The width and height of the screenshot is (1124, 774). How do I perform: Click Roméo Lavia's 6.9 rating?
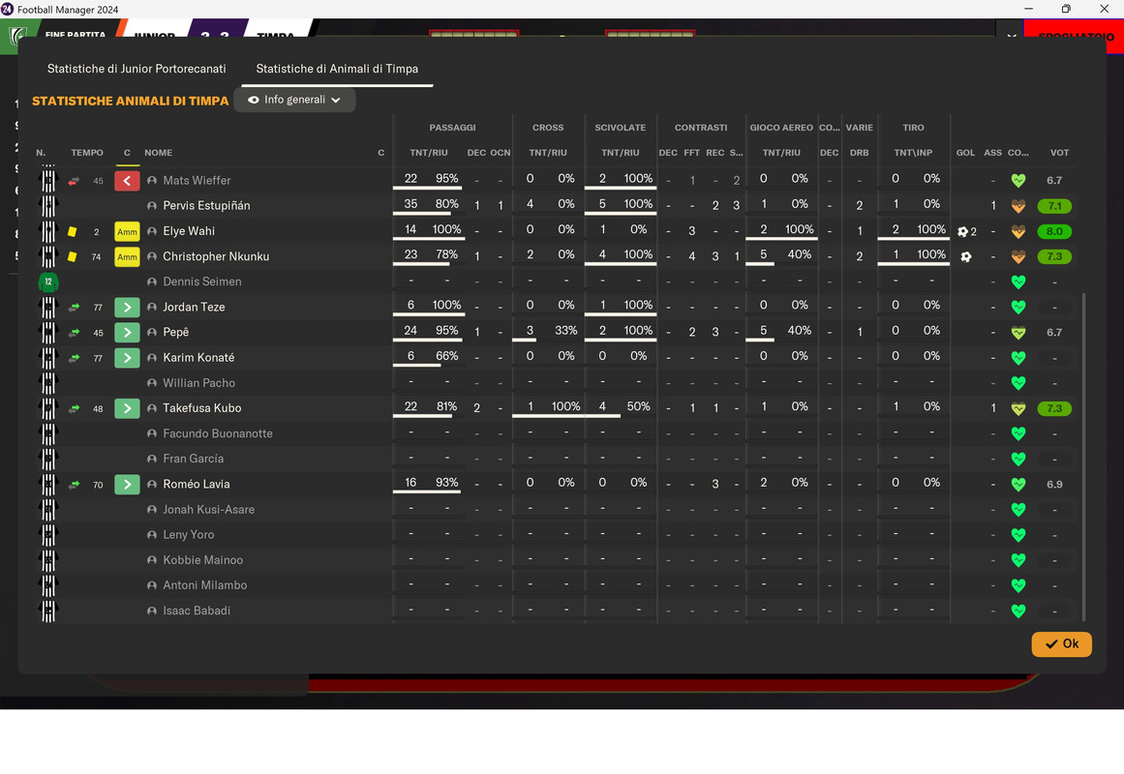click(x=1053, y=485)
